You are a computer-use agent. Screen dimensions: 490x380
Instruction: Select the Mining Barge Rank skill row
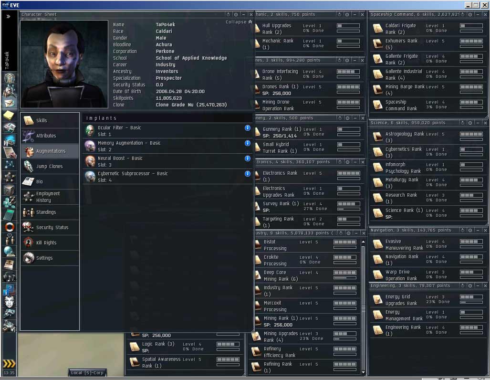428,90
